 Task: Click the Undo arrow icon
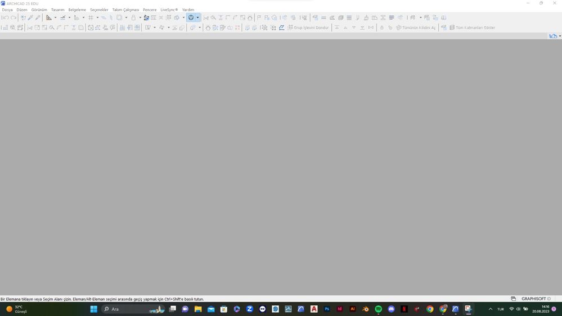(6, 17)
